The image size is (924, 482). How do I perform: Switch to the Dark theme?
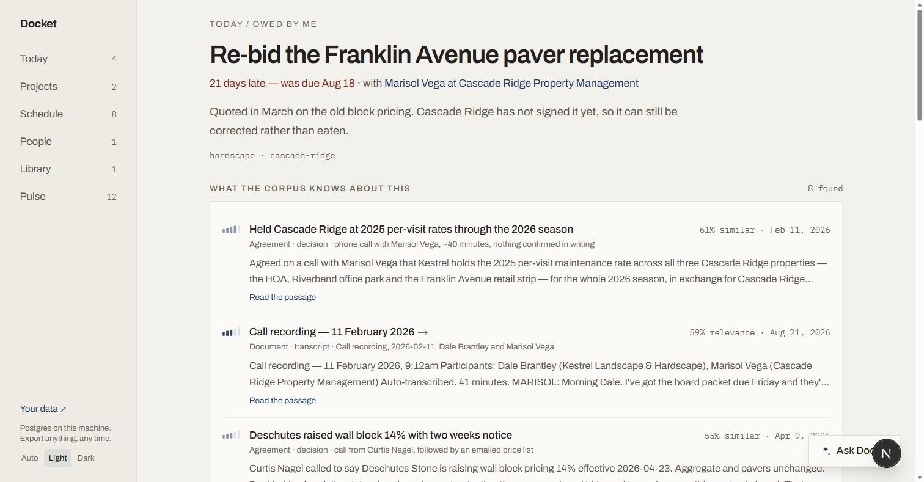click(86, 458)
